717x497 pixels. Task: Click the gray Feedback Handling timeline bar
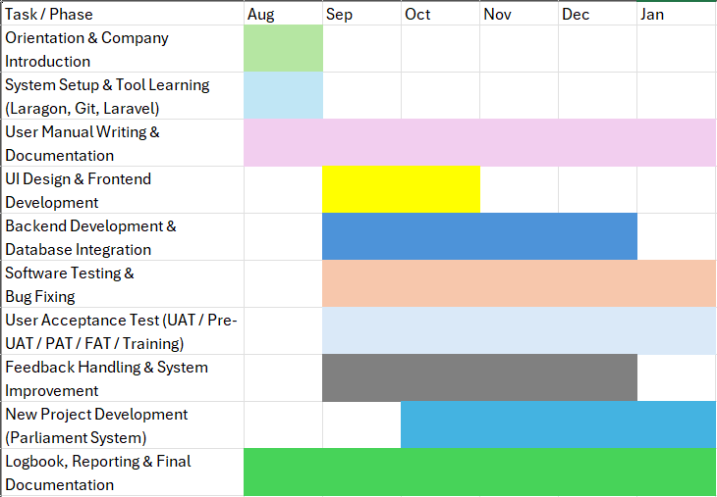(x=479, y=378)
